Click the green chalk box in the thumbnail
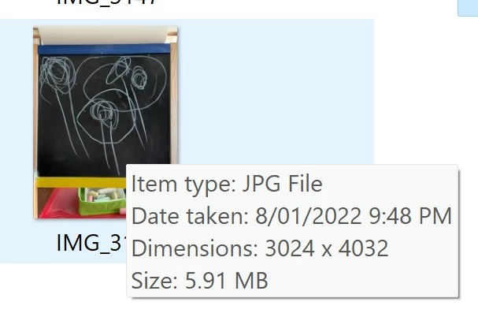 [x=102, y=201]
